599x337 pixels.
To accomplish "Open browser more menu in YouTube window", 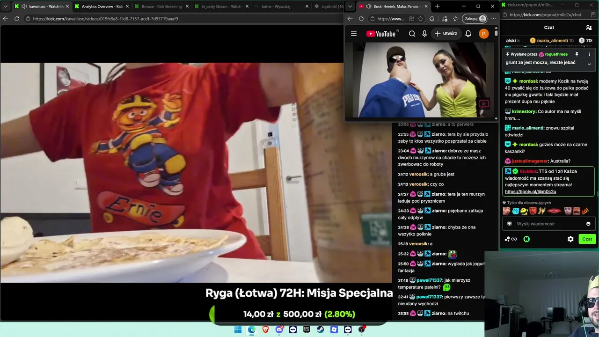I will click(493, 19).
